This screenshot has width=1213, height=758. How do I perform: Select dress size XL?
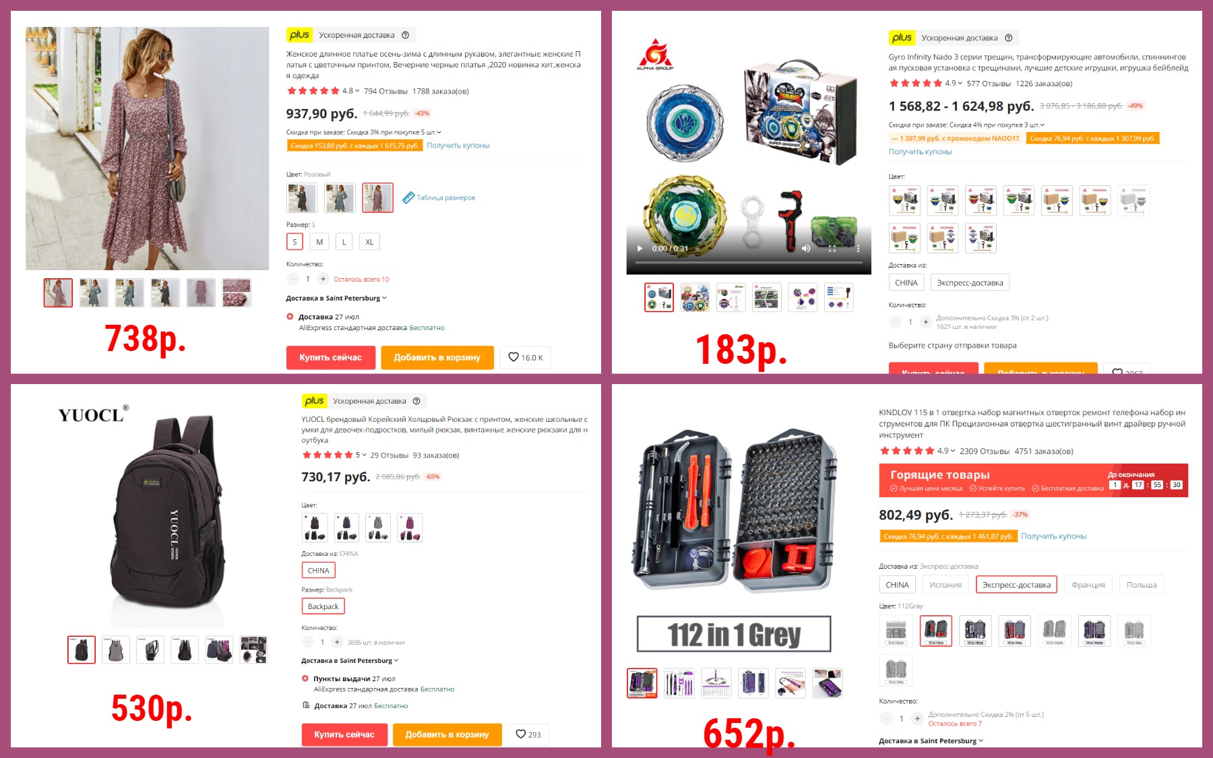point(369,242)
